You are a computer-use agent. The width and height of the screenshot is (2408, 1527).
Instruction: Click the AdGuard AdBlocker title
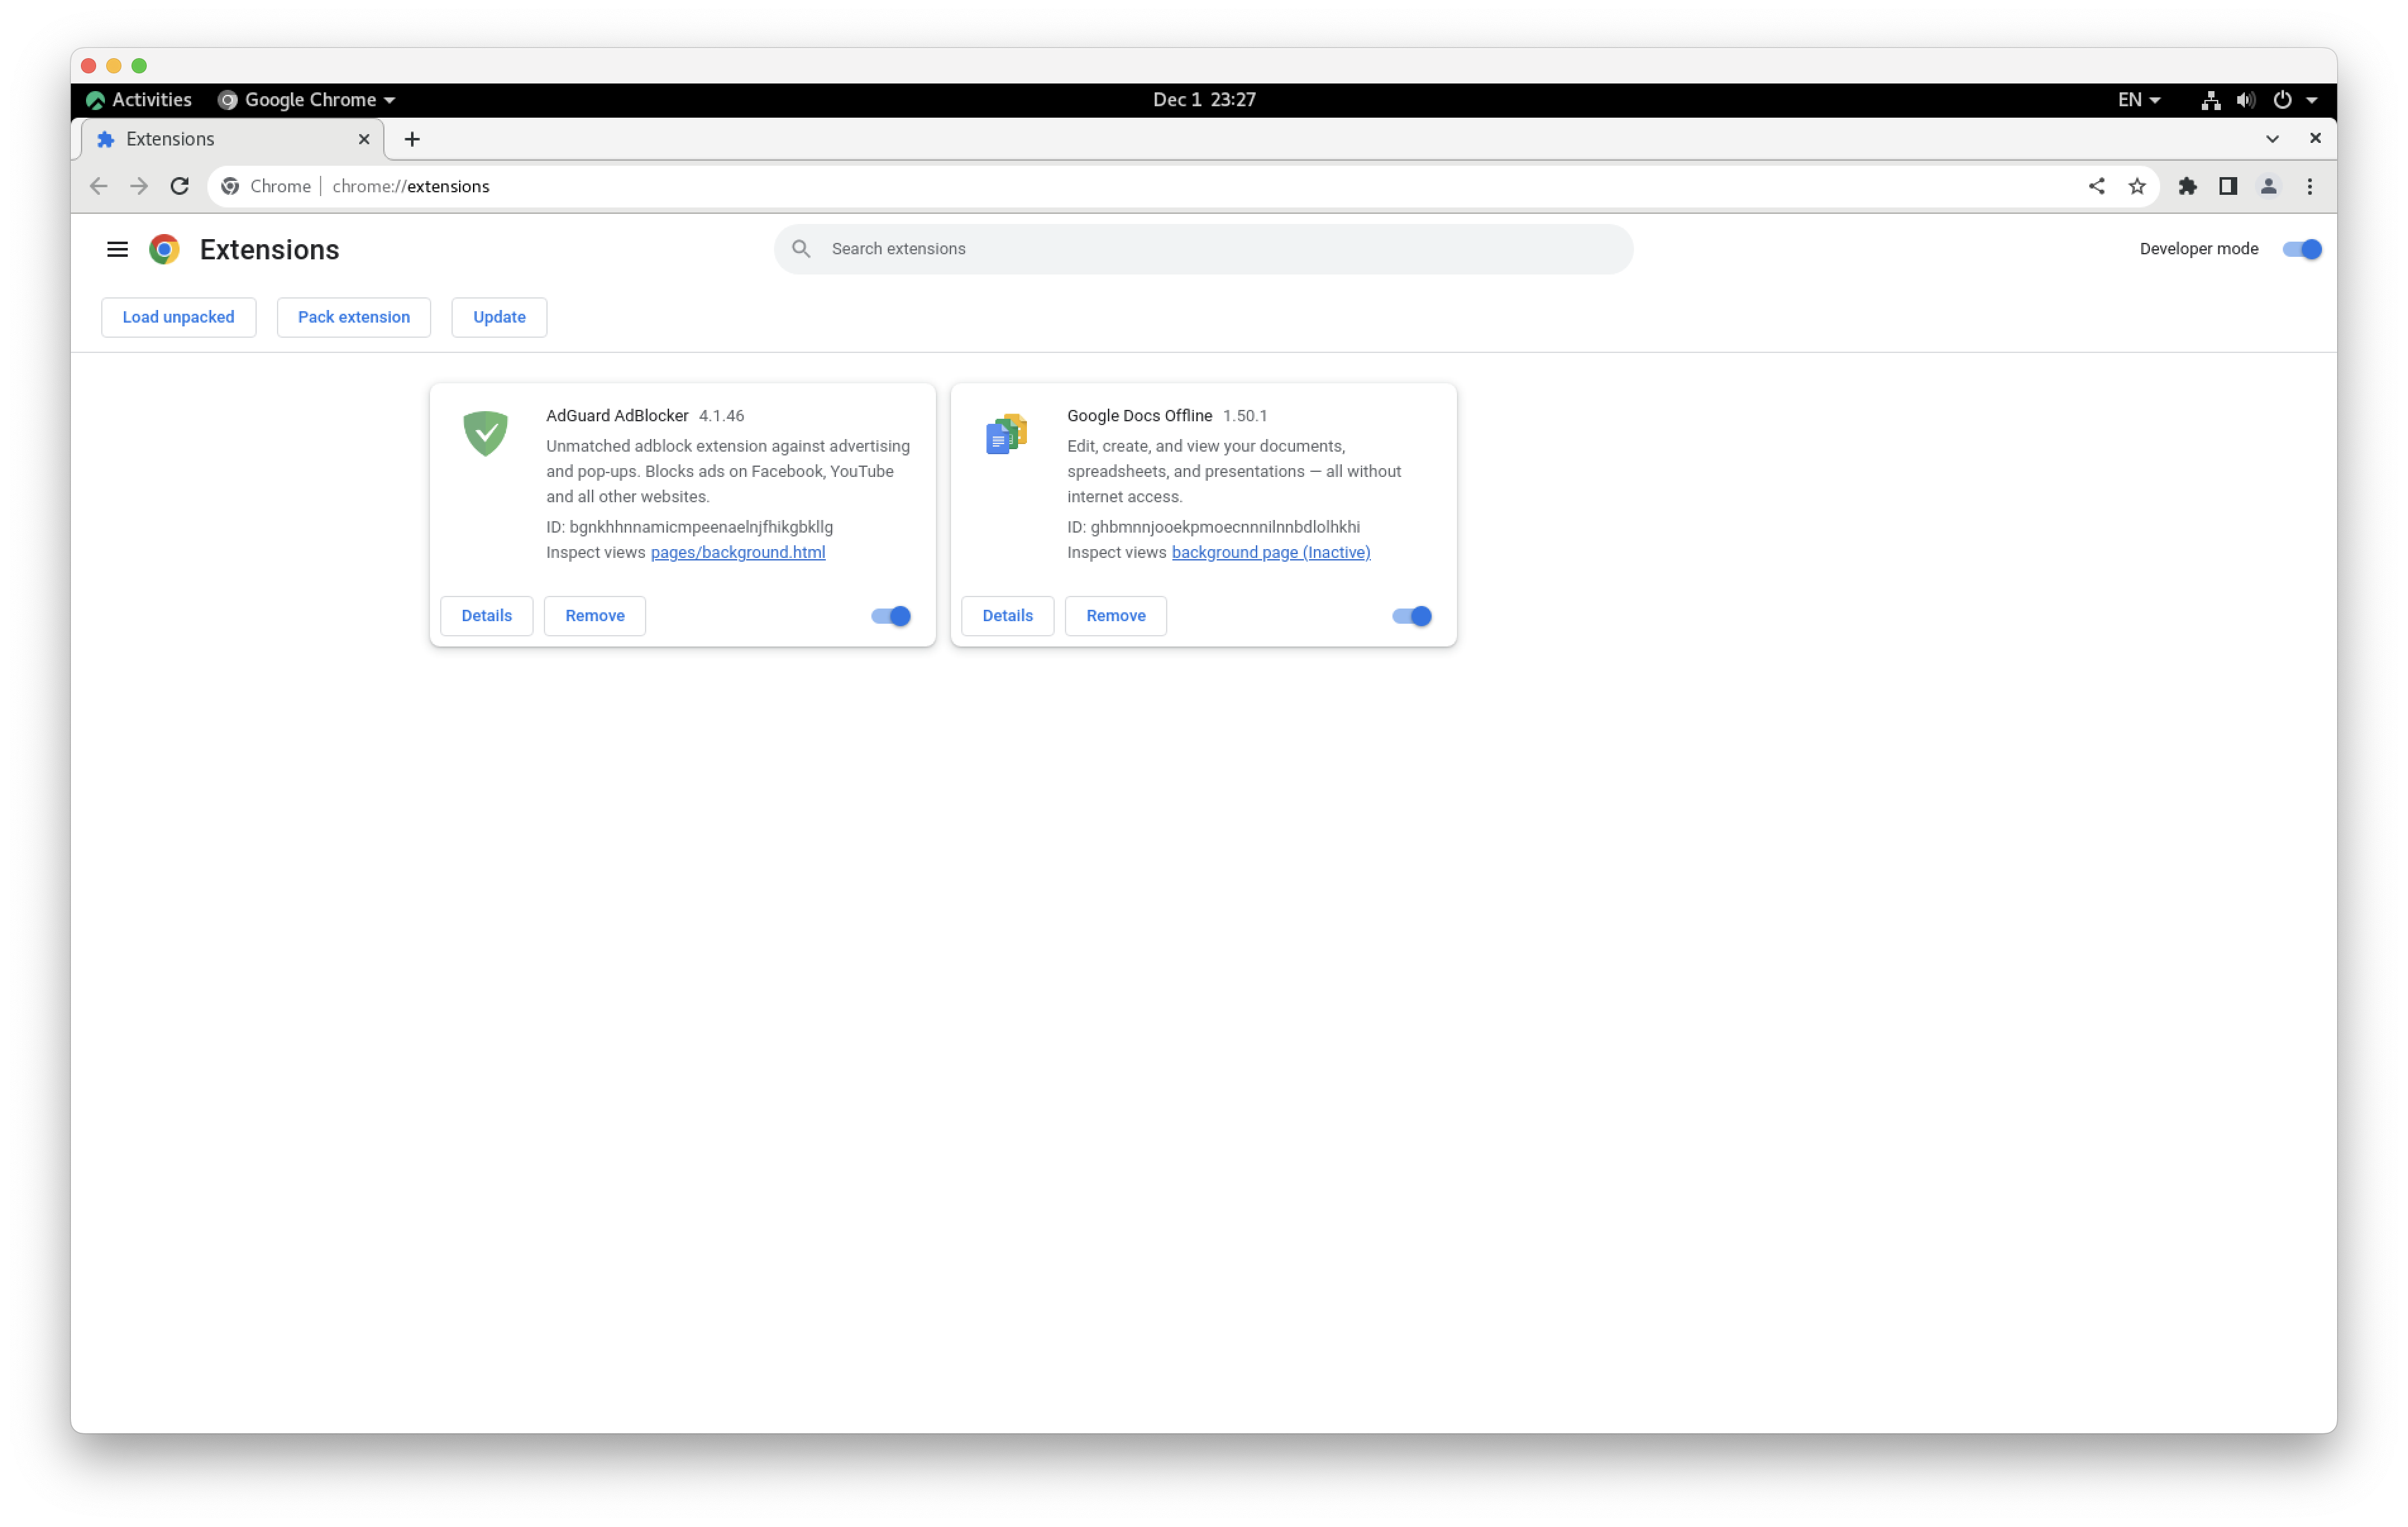[x=617, y=415]
